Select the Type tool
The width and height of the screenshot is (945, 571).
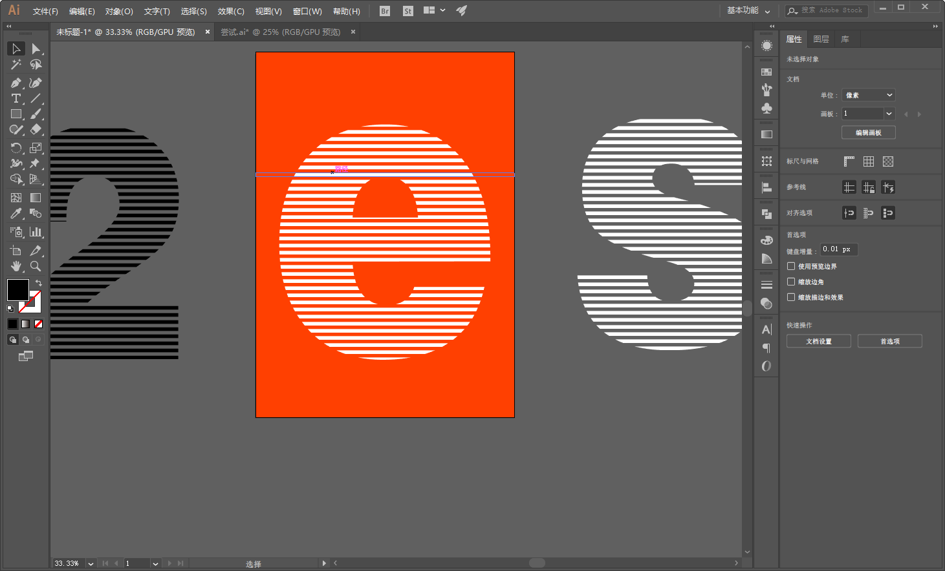coord(16,98)
